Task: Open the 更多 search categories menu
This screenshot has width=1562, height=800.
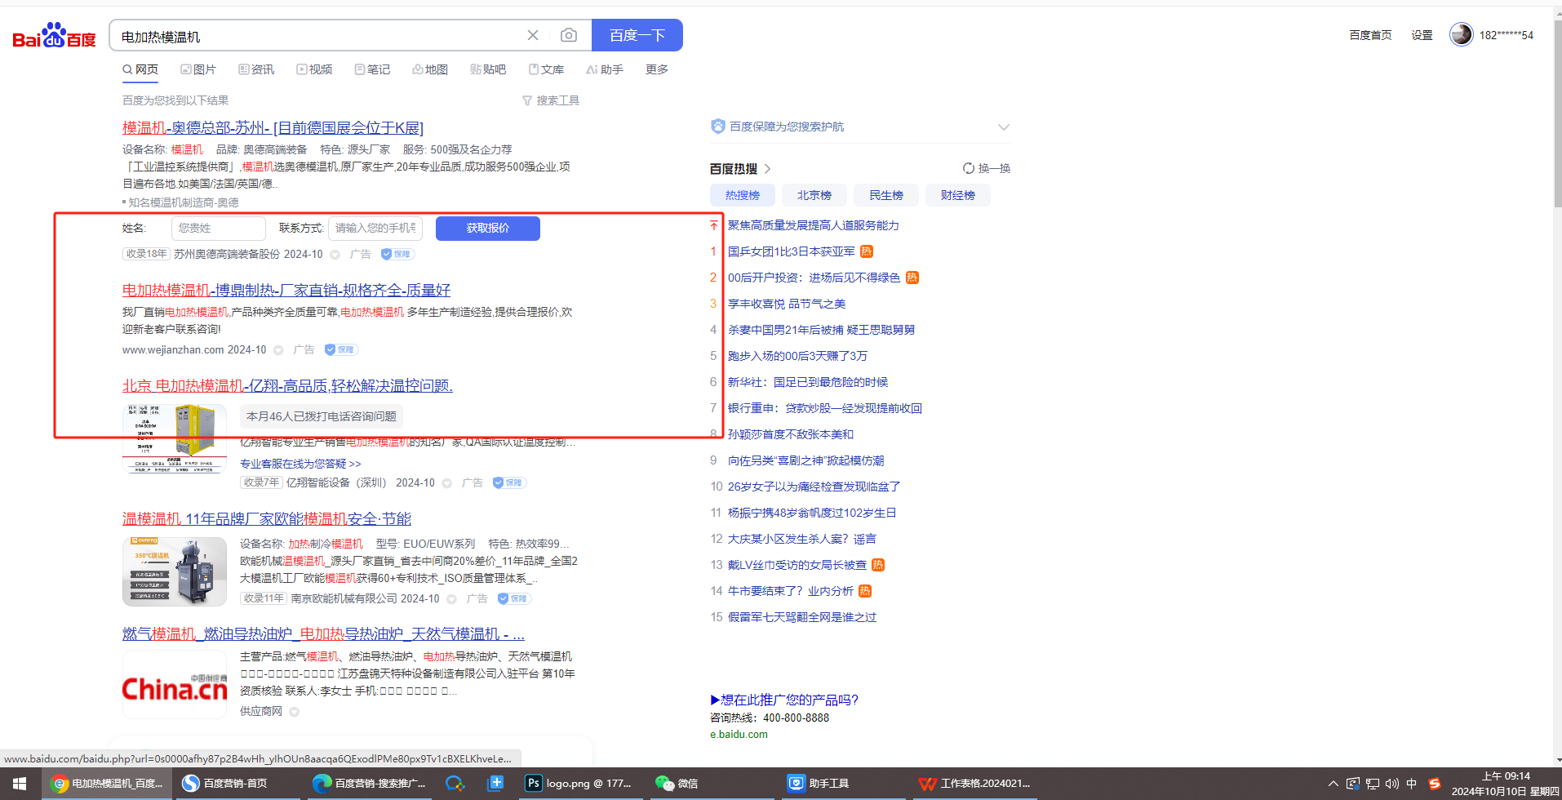Action: 656,69
